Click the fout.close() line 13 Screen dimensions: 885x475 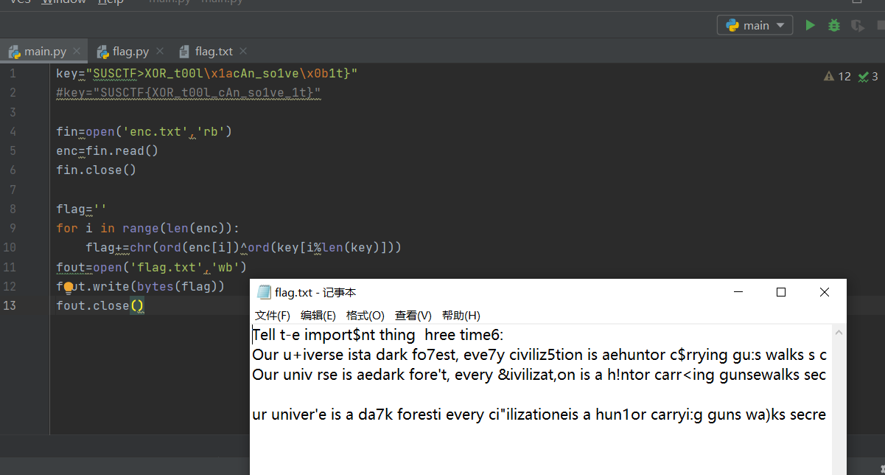click(100, 305)
